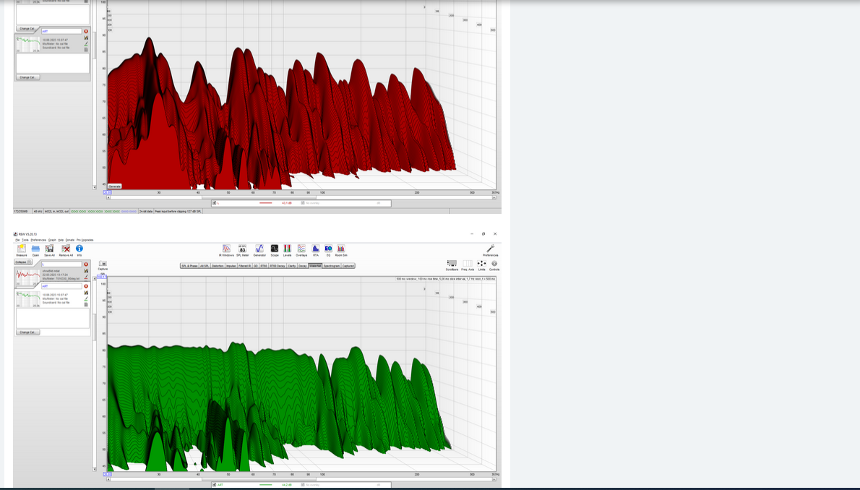Click the Capture graph camera icon
This screenshot has height=490, width=860.
(x=103, y=265)
